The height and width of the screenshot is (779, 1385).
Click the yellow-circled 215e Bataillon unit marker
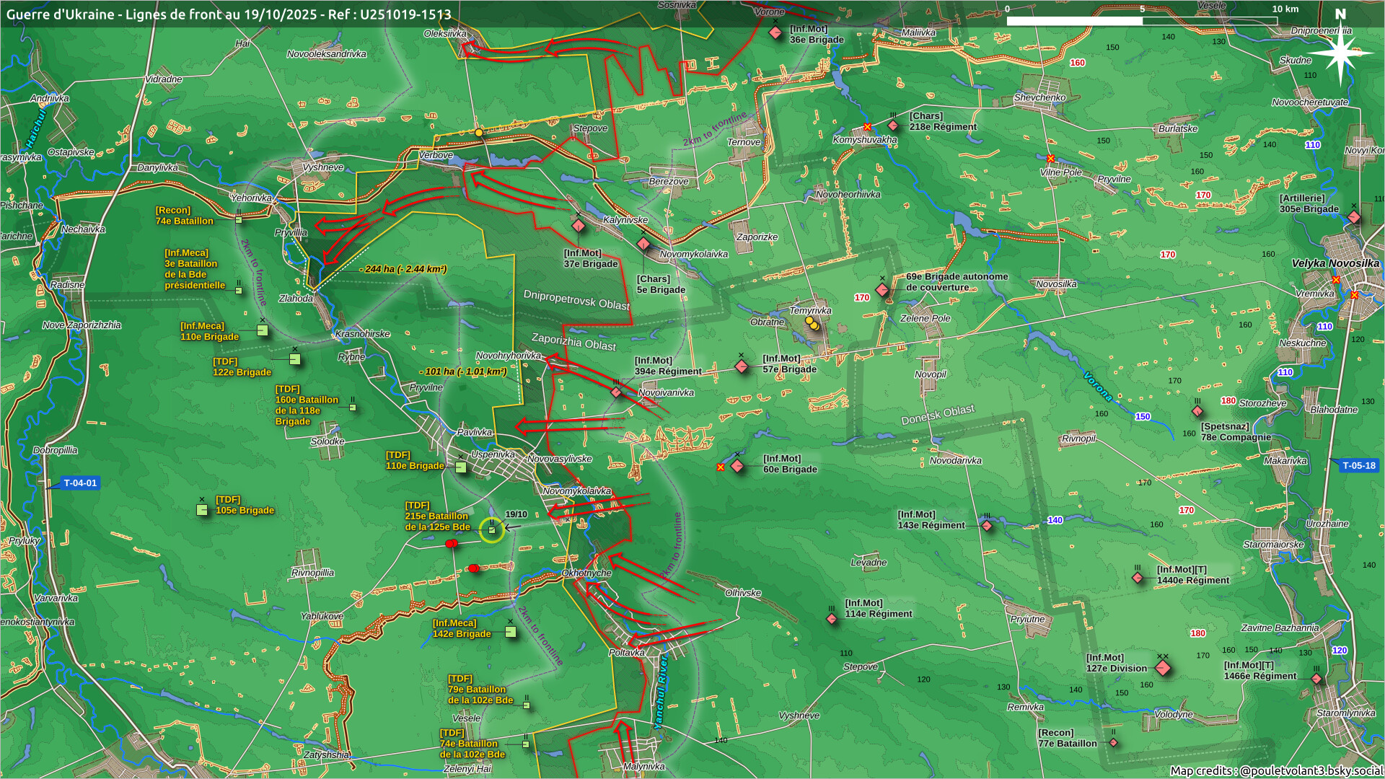(x=492, y=530)
